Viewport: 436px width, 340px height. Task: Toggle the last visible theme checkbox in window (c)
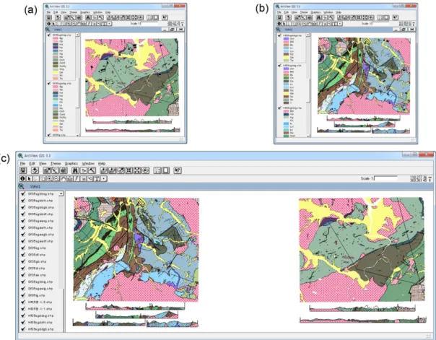click(23, 329)
